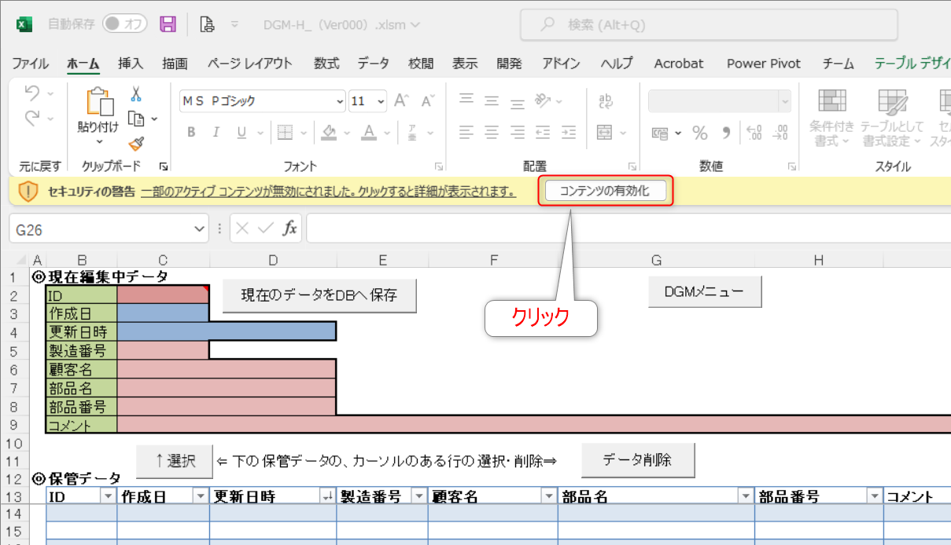Switch to the 開発 ribbon tab
Screen dimensions: 951x545
509,64
